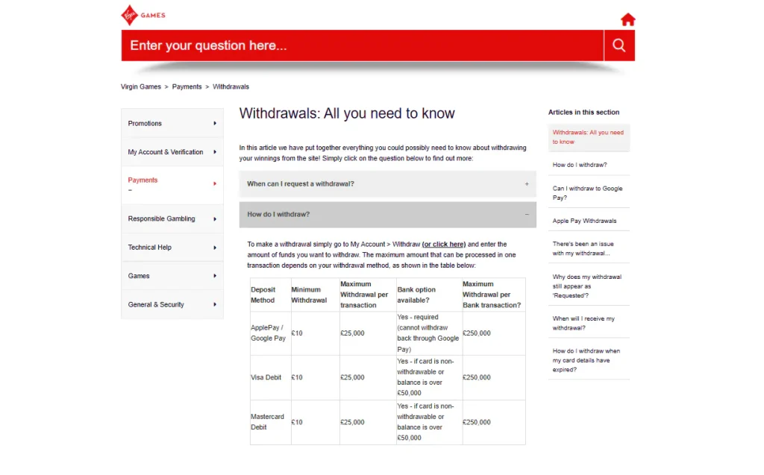Open 'Why does my withdrawal still appear as Requested' article

(586, 286)
